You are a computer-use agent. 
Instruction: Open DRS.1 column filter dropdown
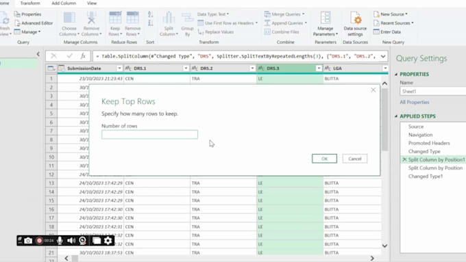[x=186, y=68]
